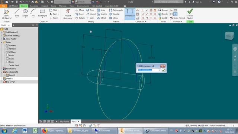Image resolution: width=238 pixels, height=134 pixels.
Task: Switch to the Annotate ribbon tab
Action: pos(34,6)
